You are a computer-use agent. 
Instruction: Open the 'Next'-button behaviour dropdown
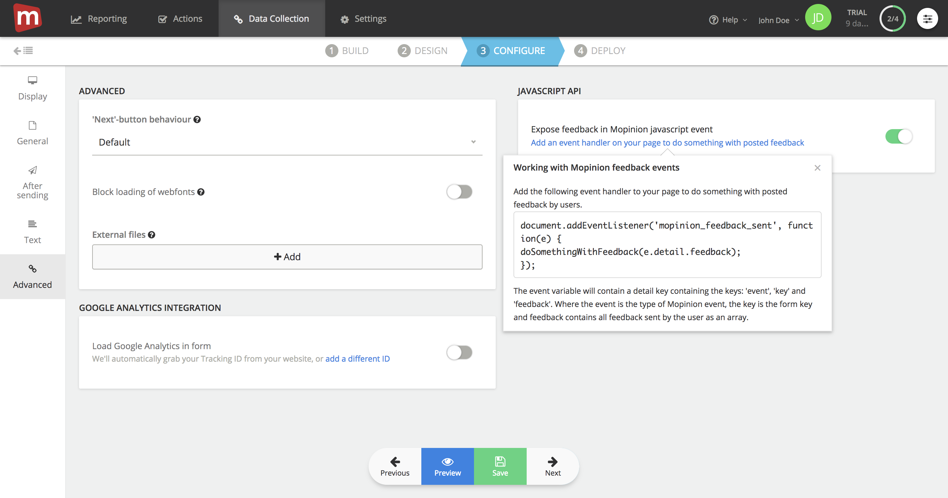288,142
